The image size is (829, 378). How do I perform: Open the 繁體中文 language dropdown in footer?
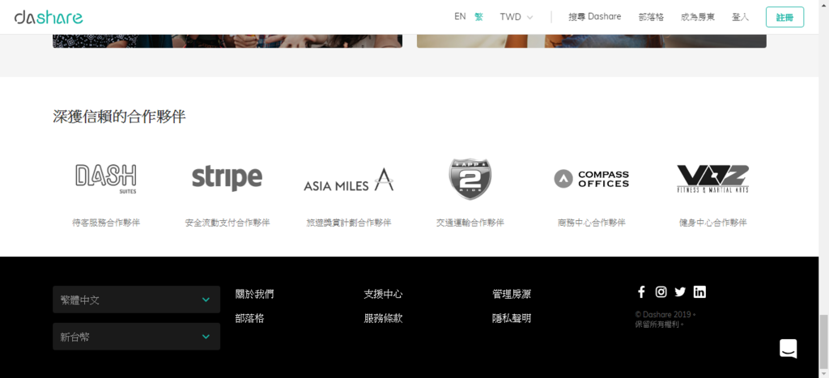[x=136, y=299]
